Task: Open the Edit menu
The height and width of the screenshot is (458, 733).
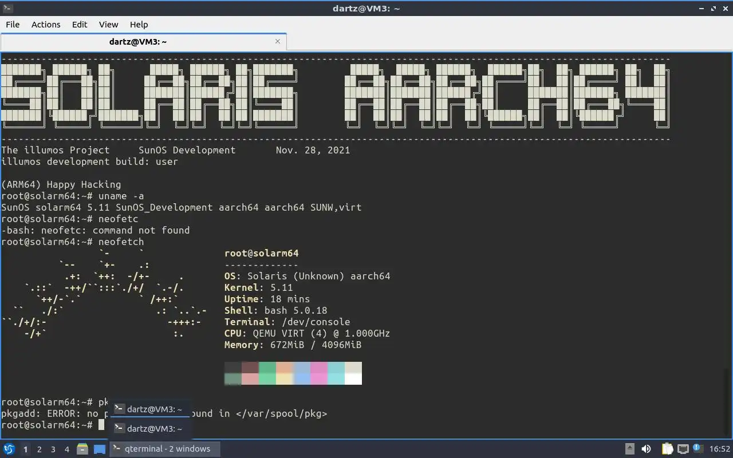Action: (80, 24)
